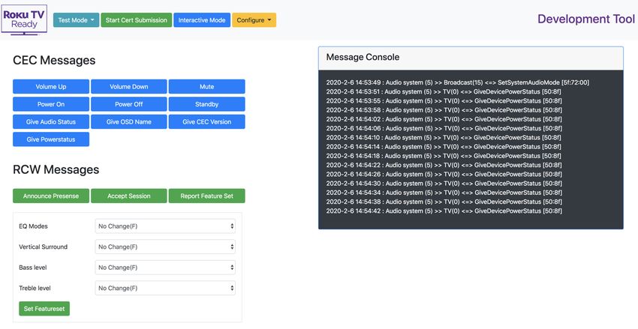Click the Set Featureset button
The height and width of the screenshot is (329, 638).
pyautogui.click(x=44, y=309)
